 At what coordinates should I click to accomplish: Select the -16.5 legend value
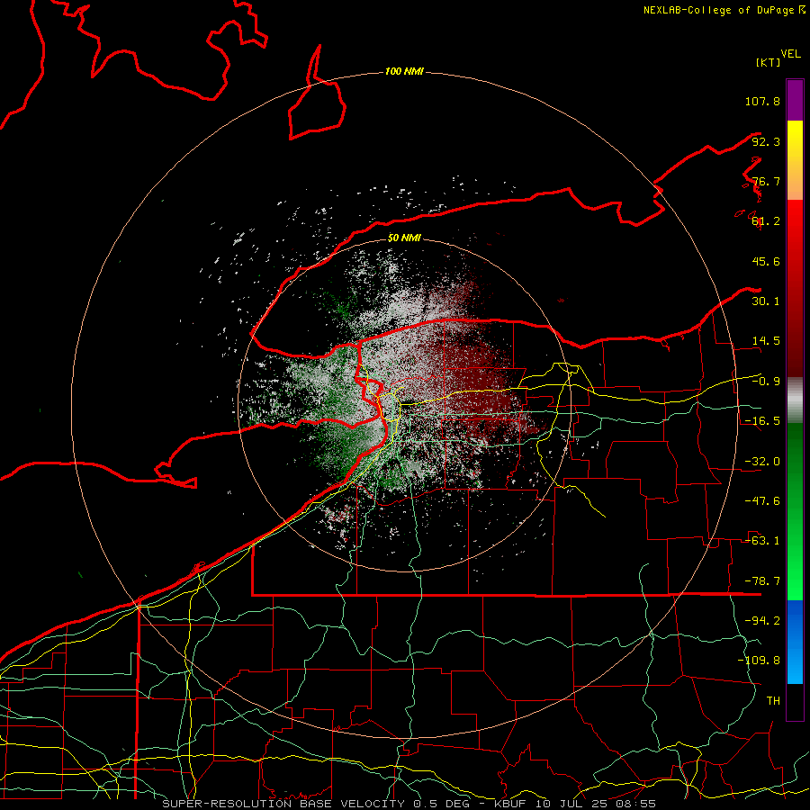762,421
